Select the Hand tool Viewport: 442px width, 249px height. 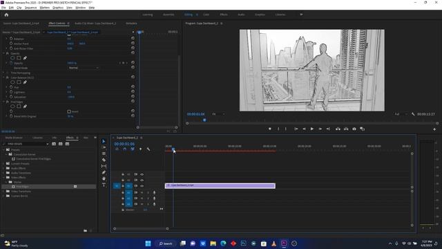(104, 178)
